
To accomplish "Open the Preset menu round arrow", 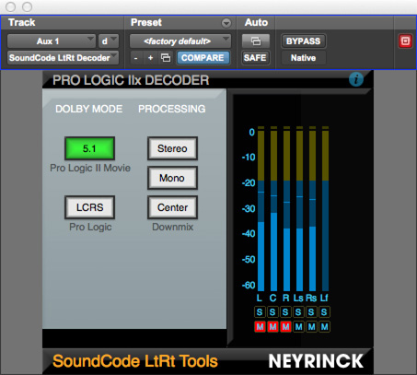I will (x=226, y=23).
